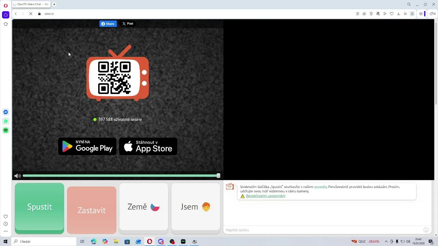Open sidebar heart personal news icon
Screen dimensions: 438x246
coord(5,217)
